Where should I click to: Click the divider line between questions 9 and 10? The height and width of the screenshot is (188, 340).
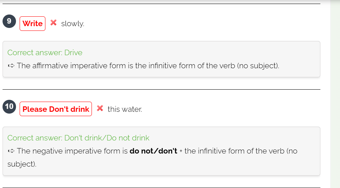point(161,89)
